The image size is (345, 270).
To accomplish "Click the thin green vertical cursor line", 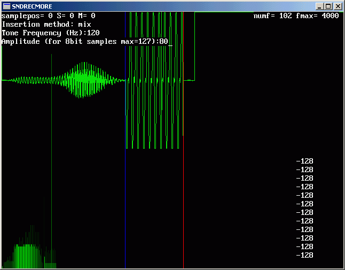I will click(52, 160).
